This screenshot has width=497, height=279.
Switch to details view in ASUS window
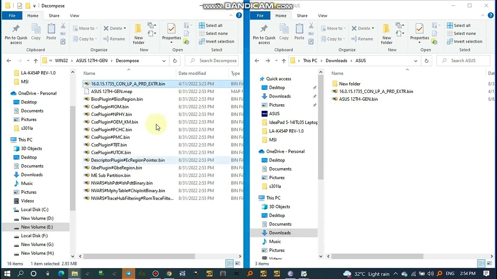482,263
